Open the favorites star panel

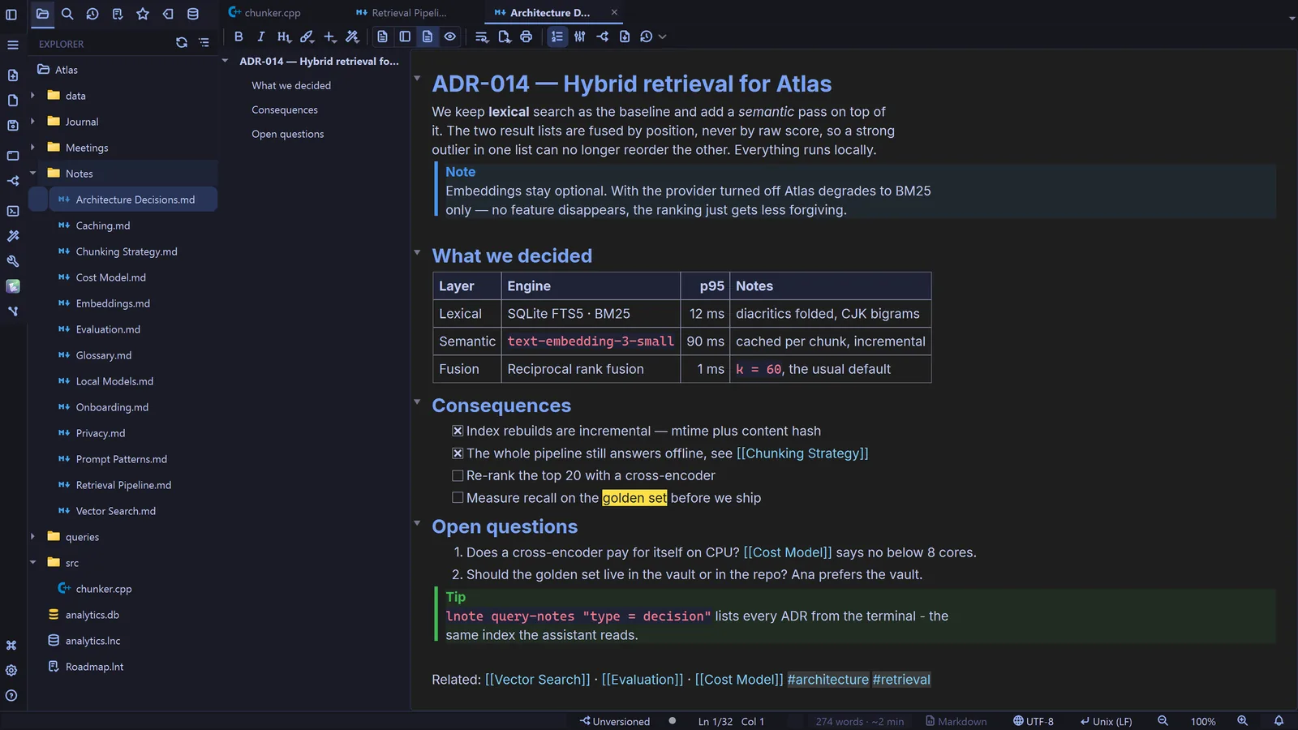143,14
